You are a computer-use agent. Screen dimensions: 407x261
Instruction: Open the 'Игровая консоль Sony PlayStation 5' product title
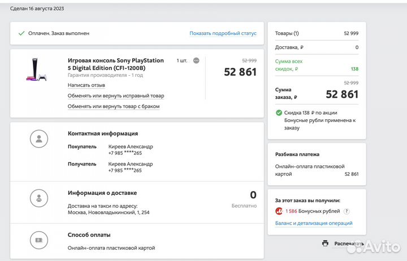(x=115, y=64)
